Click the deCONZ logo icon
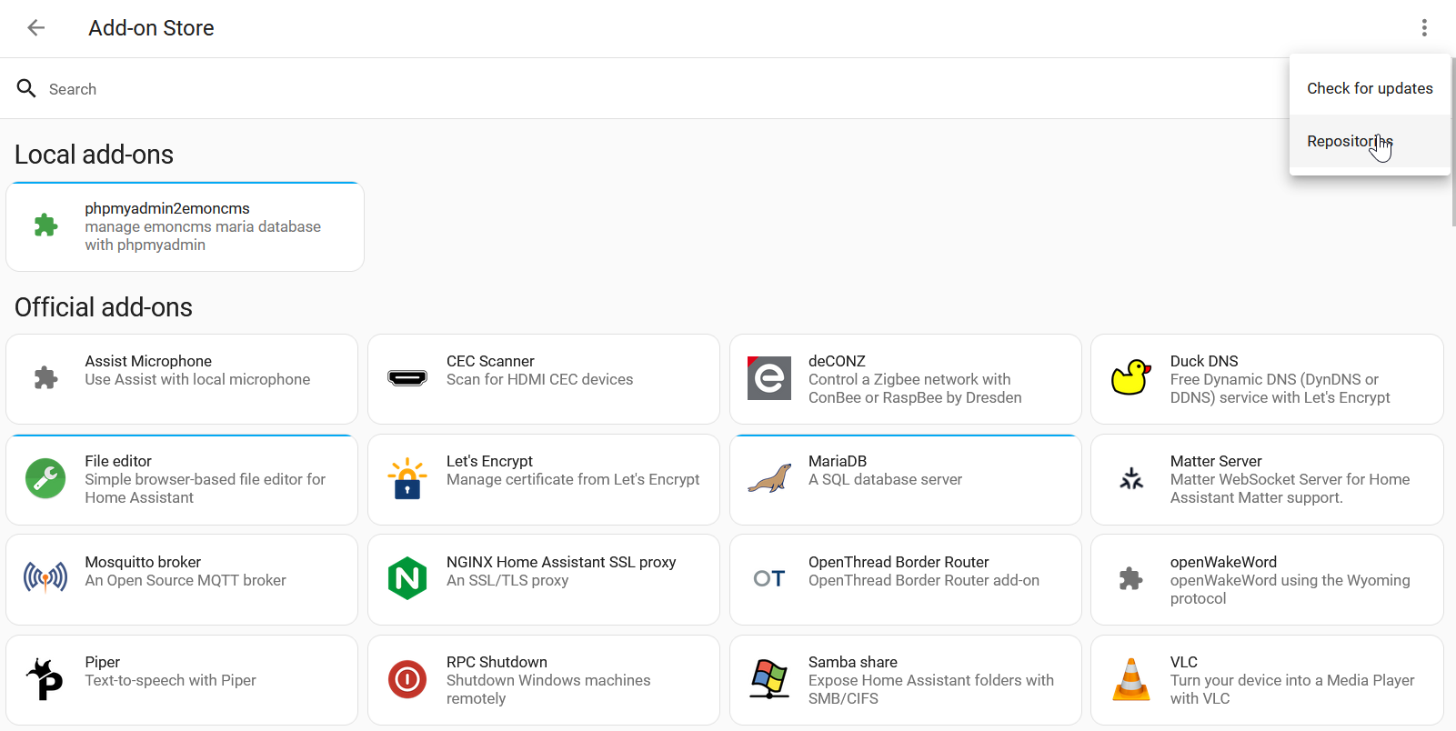Image resolution: width=1456 pixels, height=731 pixels. point(769,378)
